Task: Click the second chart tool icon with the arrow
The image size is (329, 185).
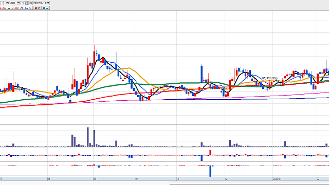Action: click(23, 3)
